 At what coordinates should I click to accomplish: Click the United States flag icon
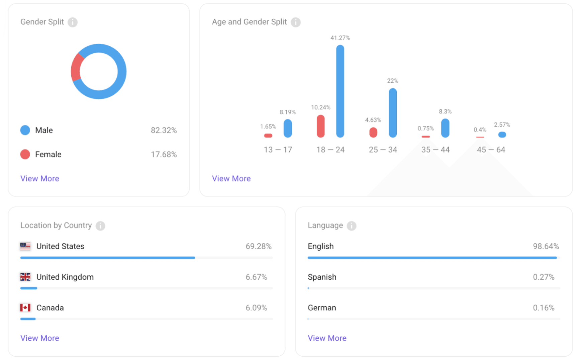(x=25, y=247)
